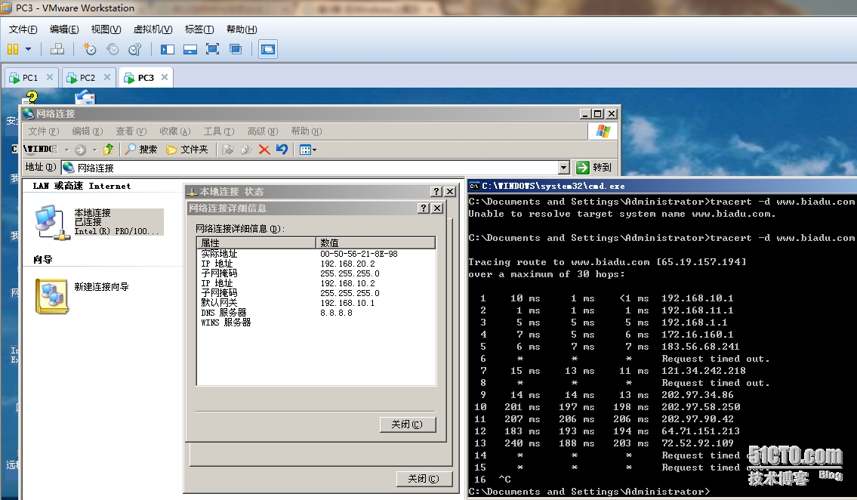857x500 pixels.
Task: Open the power options dropdown arrow
Action: [29, 49]
